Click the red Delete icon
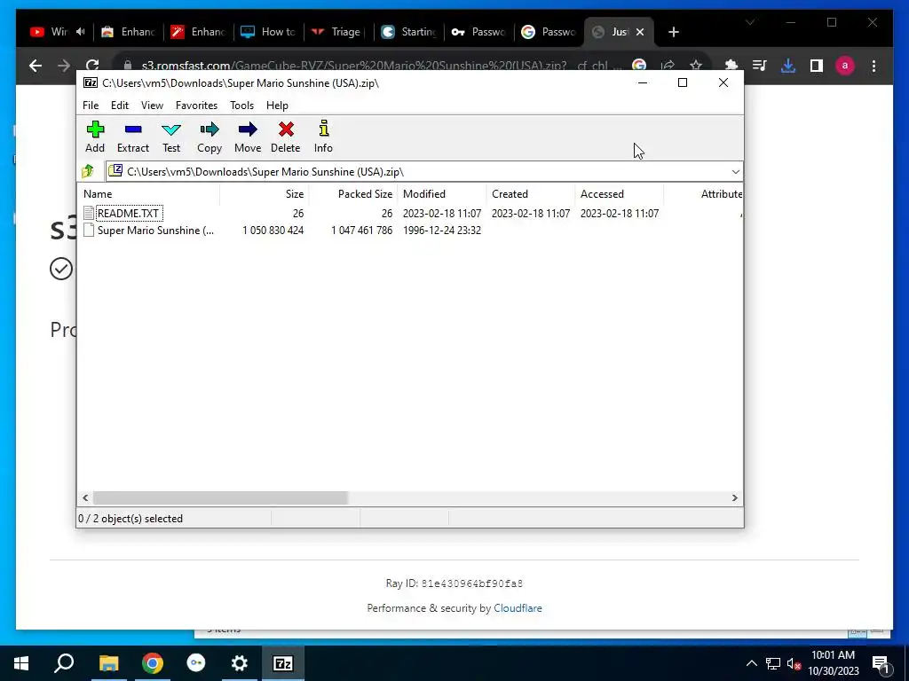909x681 pixels. [286, 129]
